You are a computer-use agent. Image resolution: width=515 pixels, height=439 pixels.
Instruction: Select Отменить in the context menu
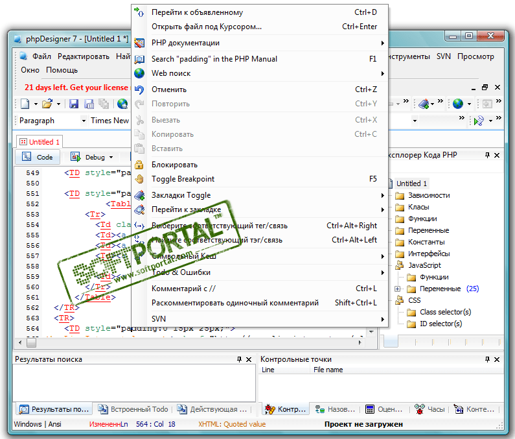tap(260, 89)
